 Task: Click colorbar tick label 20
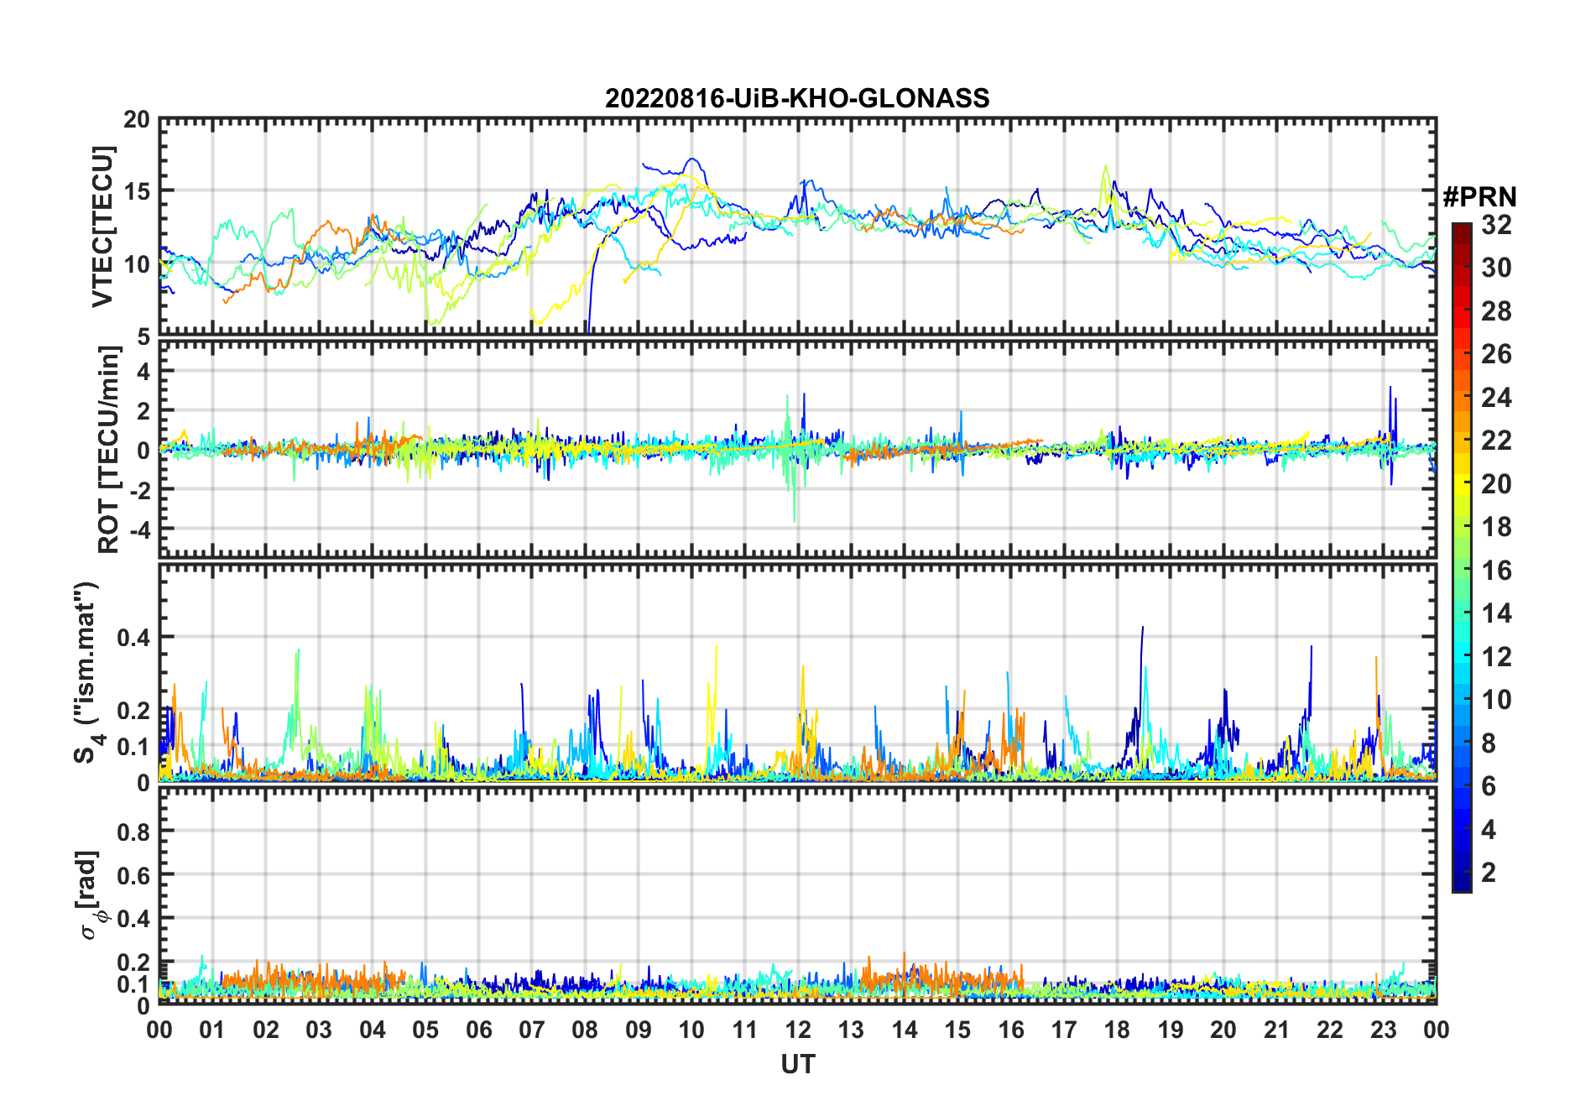tap(1496, 484)
